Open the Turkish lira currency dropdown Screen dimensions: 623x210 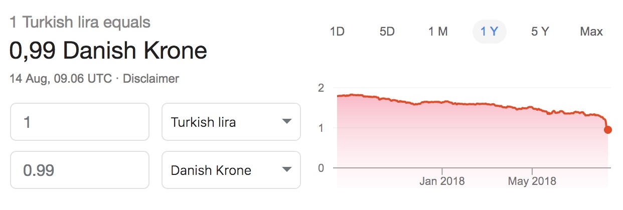[231, 122]
